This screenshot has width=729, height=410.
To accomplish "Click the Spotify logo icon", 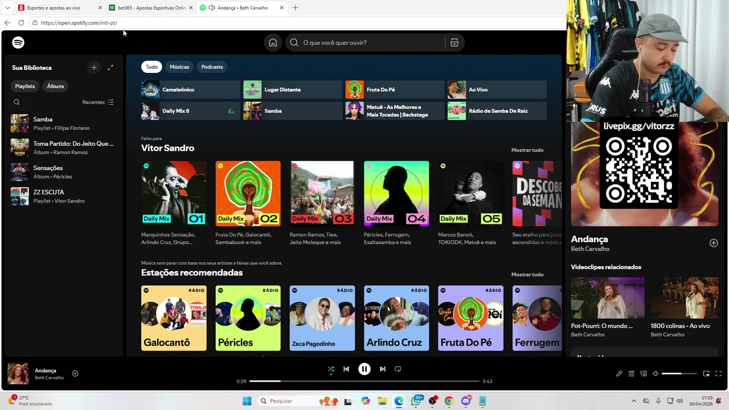I will pos(18,43).
